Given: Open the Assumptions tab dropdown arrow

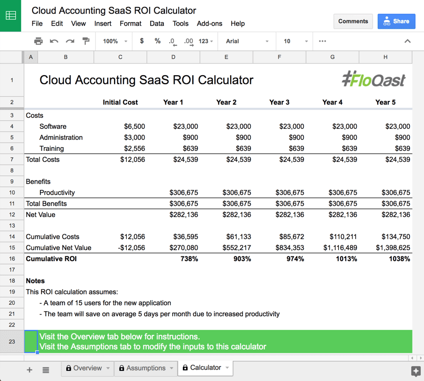Looking at the screenshot, I should pos(171,368).
